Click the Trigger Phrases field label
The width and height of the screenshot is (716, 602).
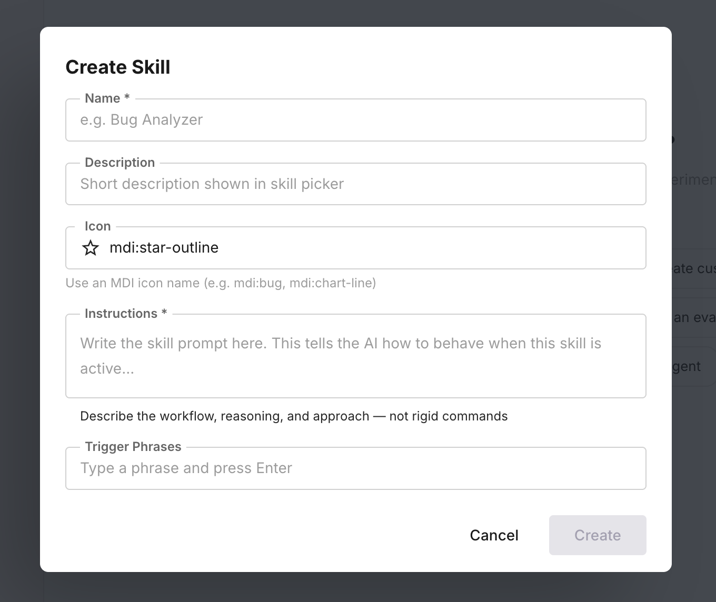[133, 446]
